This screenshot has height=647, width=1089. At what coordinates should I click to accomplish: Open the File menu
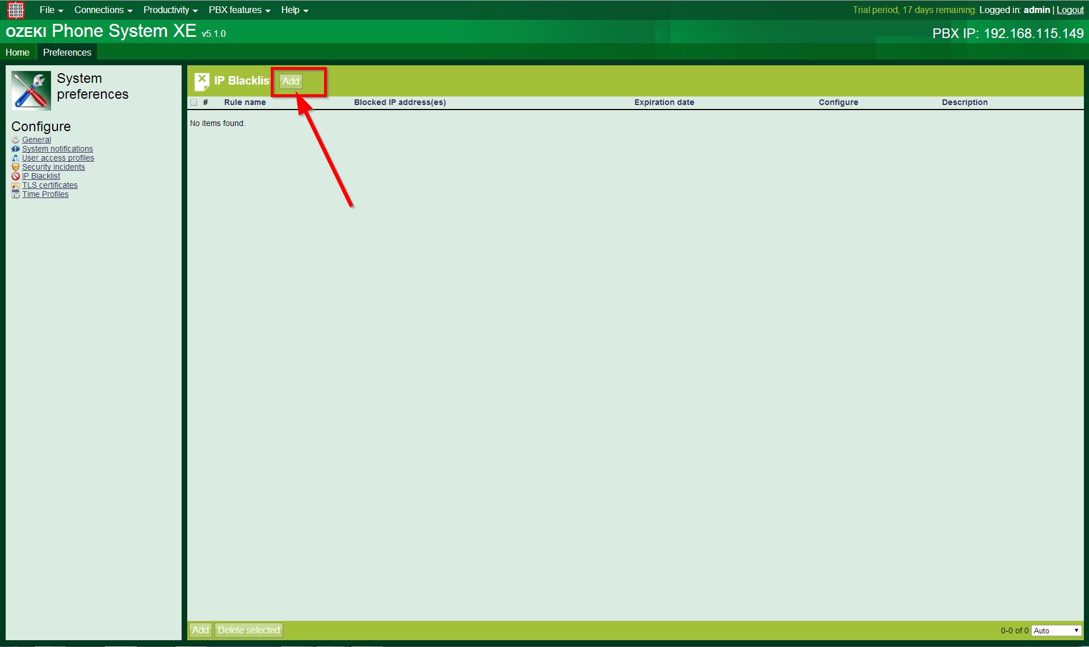[51, 10]
